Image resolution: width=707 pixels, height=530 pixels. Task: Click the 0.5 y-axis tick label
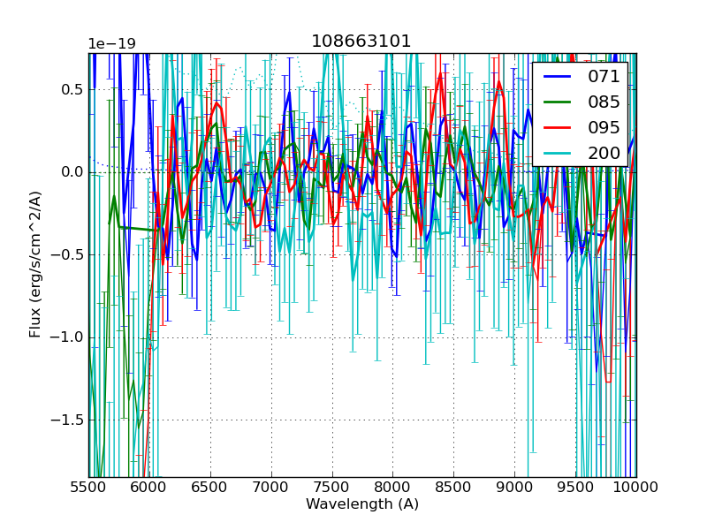point(72,89)
